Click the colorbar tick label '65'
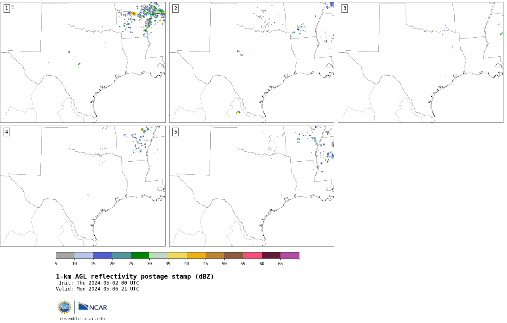This screenshot has height=323, width=507. pyautogui.click(x=280, y=264)
